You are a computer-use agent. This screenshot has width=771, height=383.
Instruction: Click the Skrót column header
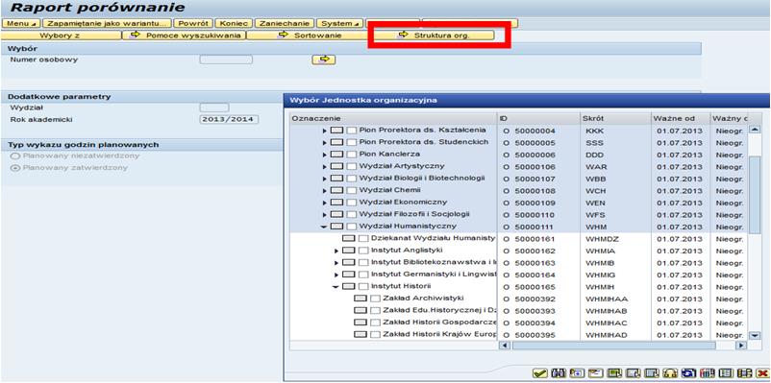(615, 118)
